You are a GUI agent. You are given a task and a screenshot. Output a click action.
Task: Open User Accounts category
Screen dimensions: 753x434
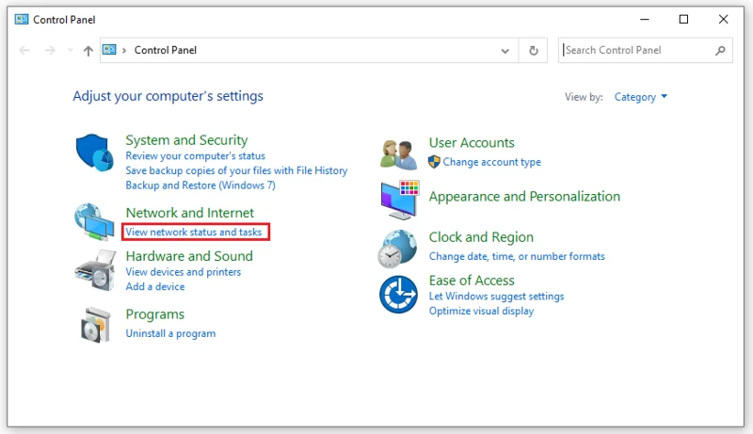(x=472, y=142)
